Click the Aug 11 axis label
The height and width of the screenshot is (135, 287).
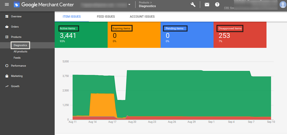click(73, 122)
